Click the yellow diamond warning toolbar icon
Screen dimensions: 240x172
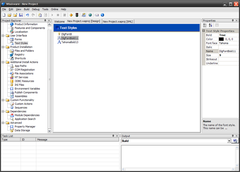[x=71, y=15]
